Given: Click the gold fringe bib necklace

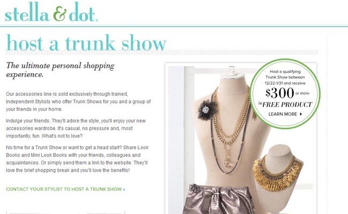Looking at the screenshot, I should coord(277,173).
